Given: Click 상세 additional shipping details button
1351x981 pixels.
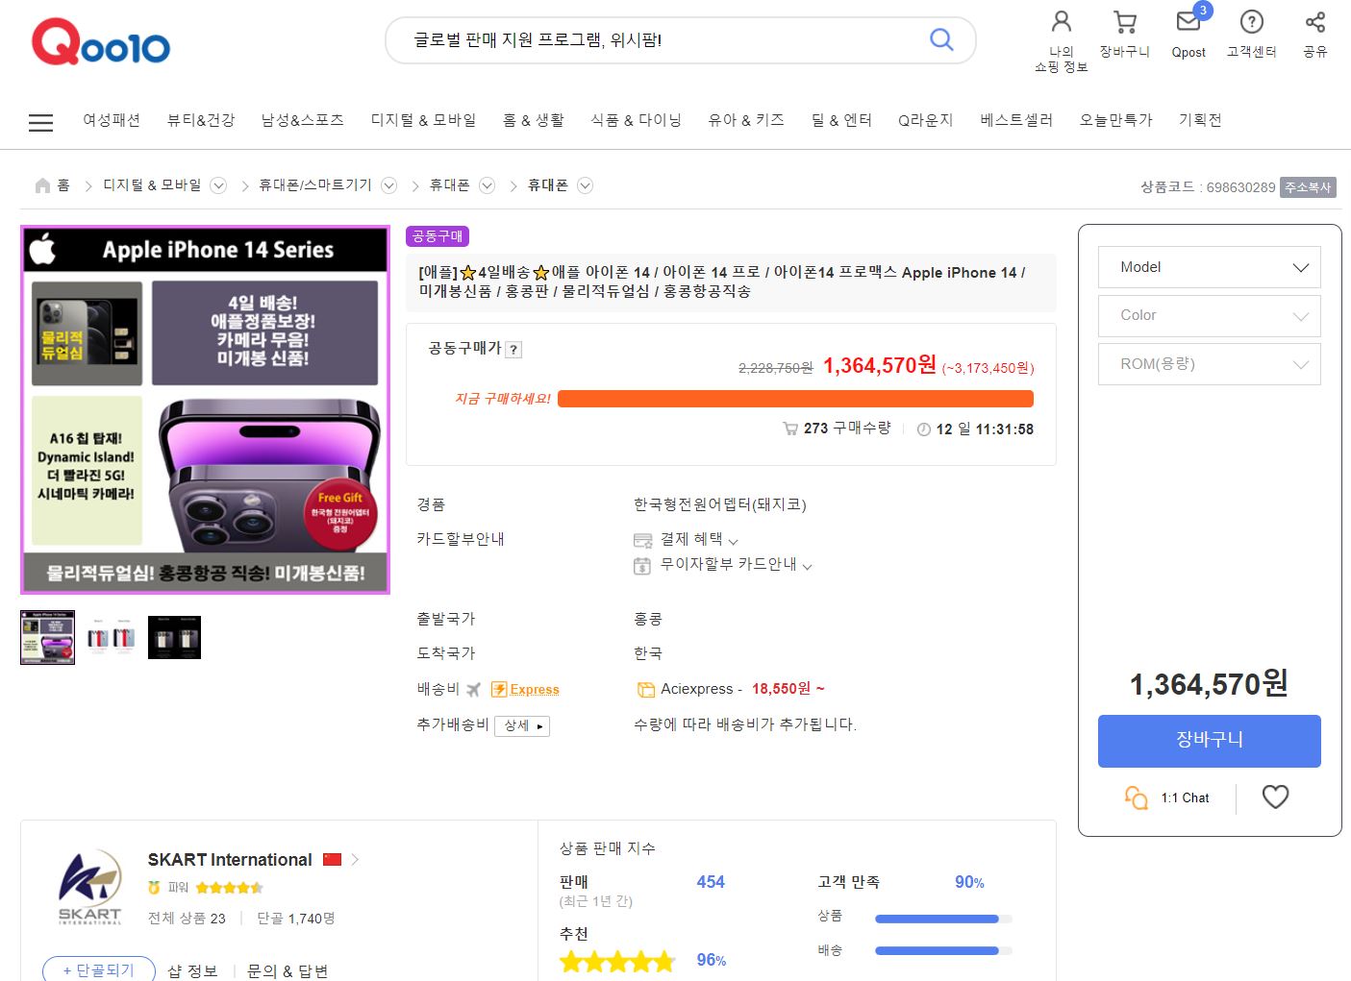Looking at the screenshot, I should click(x=522, y=725).
